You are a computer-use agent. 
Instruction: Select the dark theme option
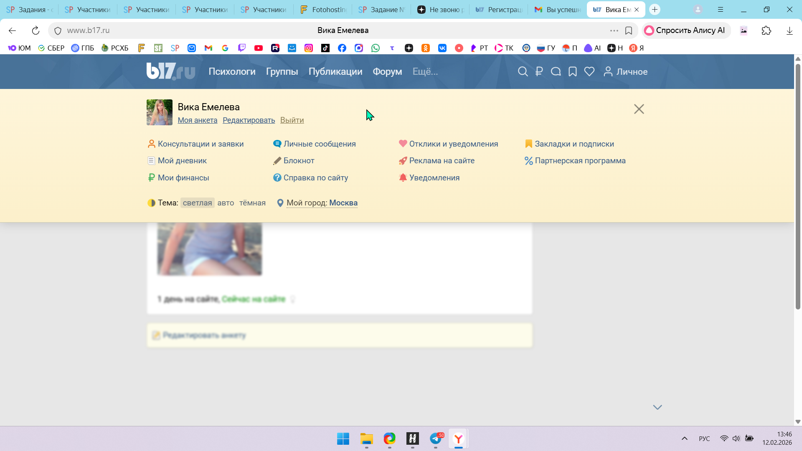point(252,203)
